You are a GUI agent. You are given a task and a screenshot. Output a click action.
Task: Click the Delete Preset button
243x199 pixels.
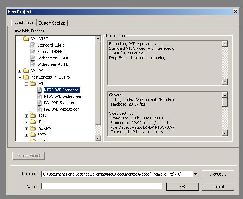click(29, 156)
